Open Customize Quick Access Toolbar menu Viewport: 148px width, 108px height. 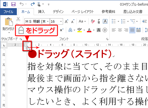48,4
